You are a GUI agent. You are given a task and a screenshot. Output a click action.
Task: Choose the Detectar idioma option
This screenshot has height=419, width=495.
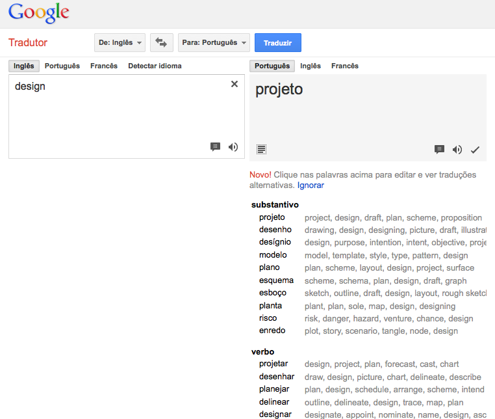pyautogui.click(x=155, y=66)
